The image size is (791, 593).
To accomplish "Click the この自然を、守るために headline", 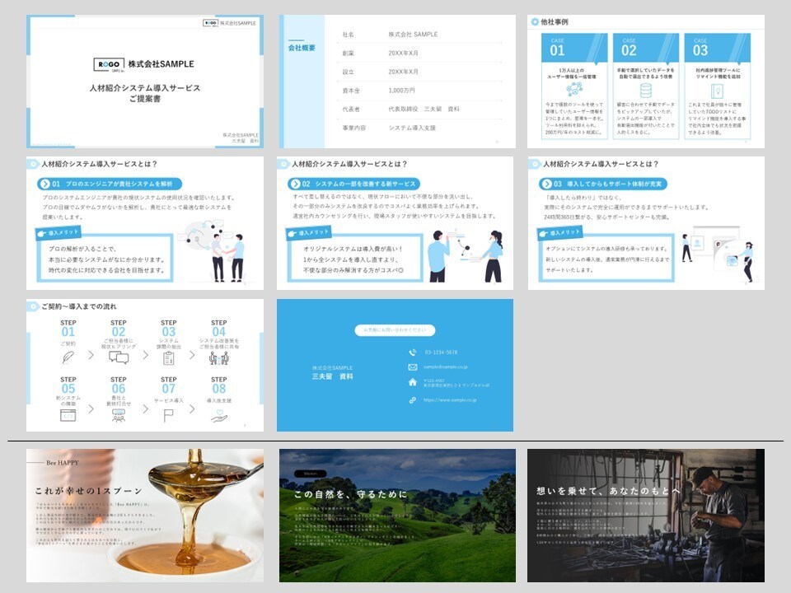I will [x=351, y=495].
